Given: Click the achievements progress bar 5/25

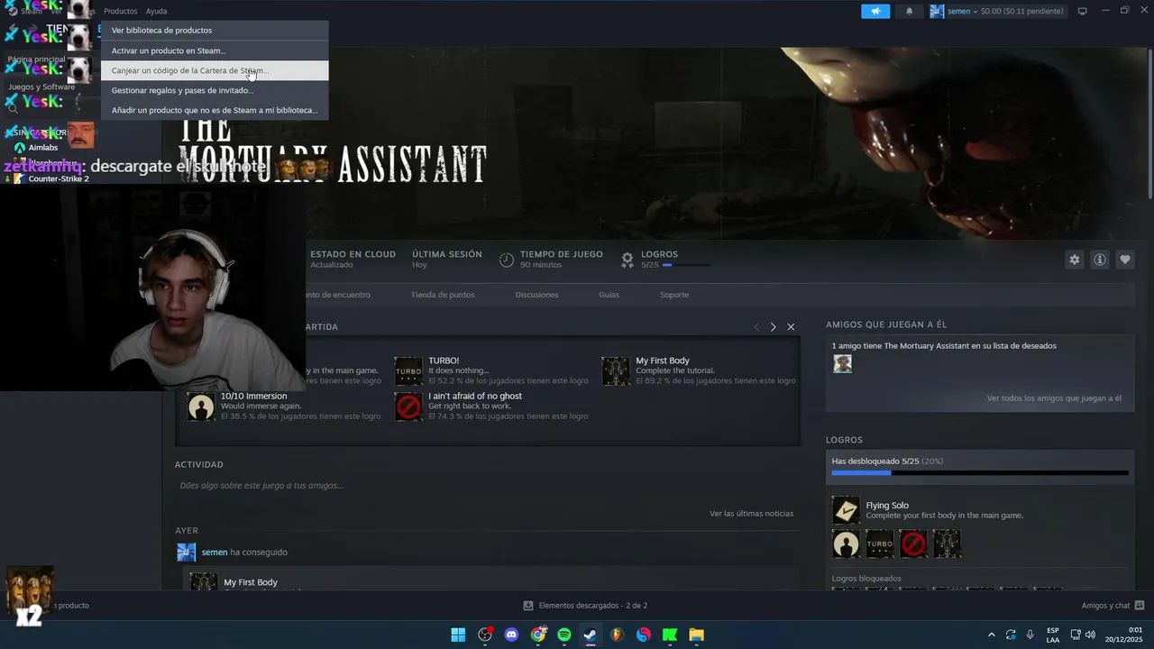Looking at the screenshot, I should click(980, 472).
